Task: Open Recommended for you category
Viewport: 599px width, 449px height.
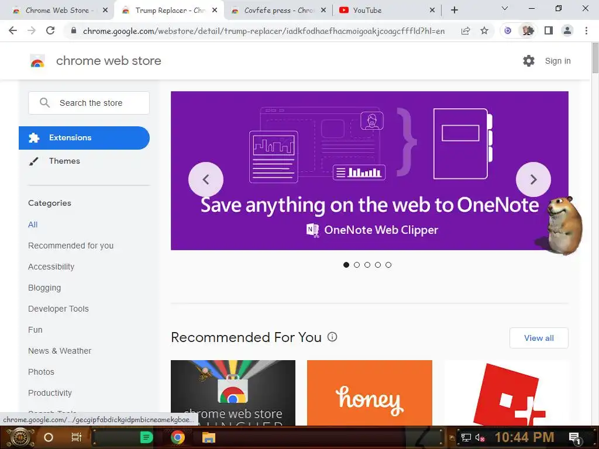Action: 71,246
